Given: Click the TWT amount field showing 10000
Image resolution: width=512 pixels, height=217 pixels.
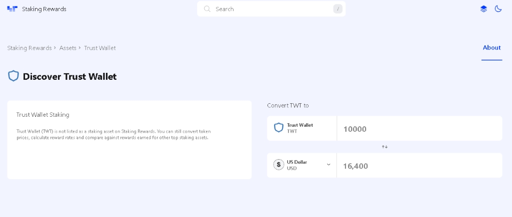Looking at the screenshot, I should click(x=420, y=129).
